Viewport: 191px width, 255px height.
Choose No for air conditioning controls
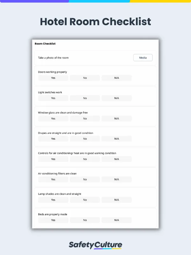tap(85, 159)
